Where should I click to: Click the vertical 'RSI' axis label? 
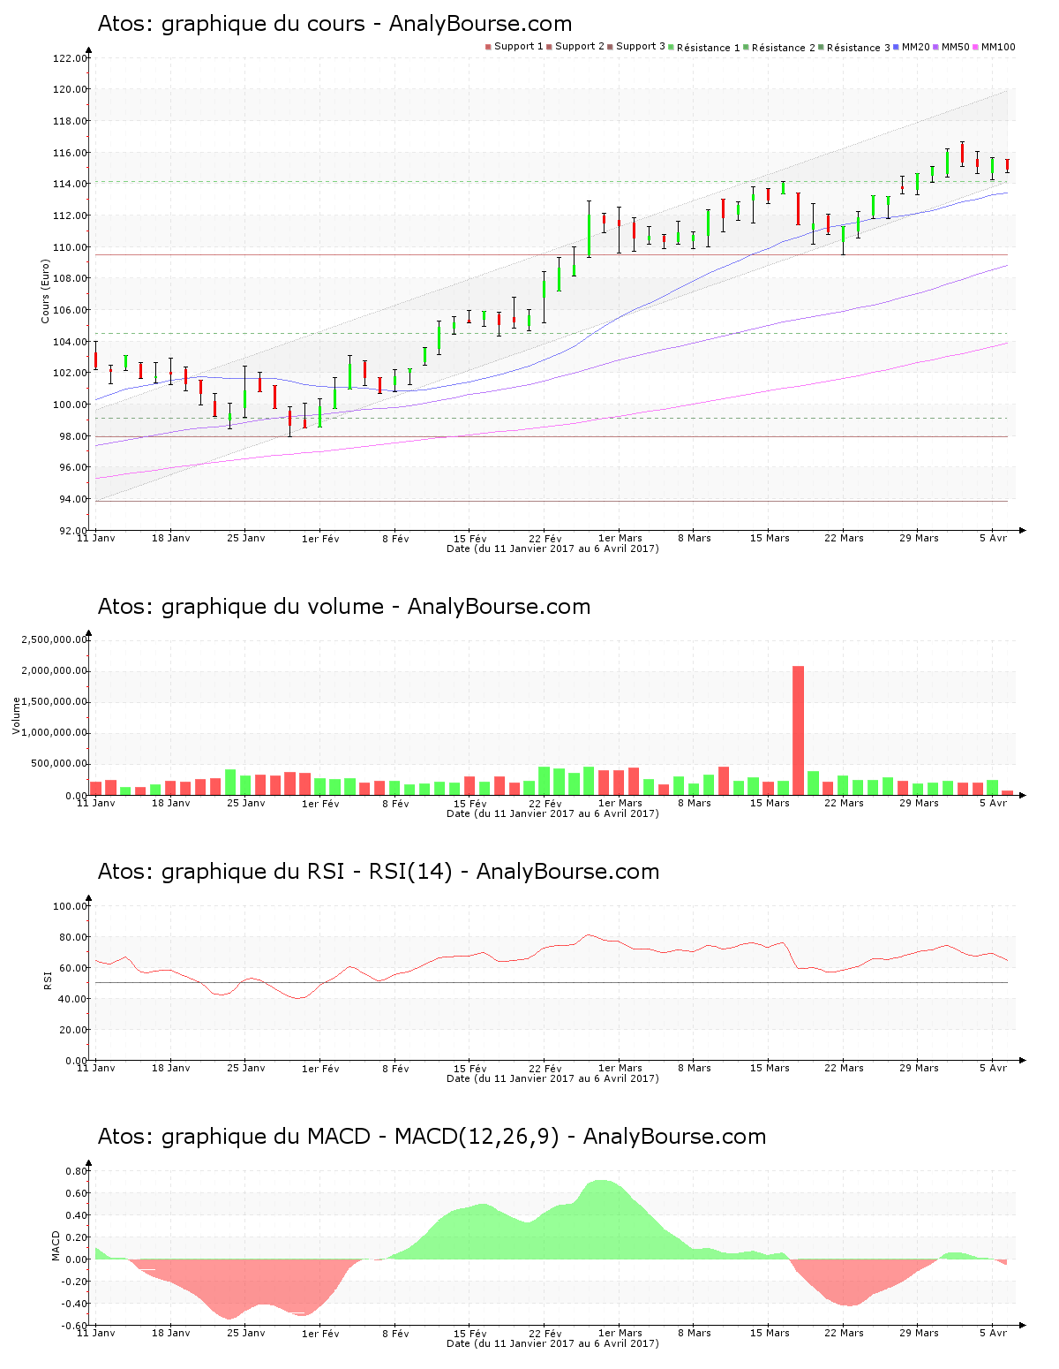pos(48,979)
